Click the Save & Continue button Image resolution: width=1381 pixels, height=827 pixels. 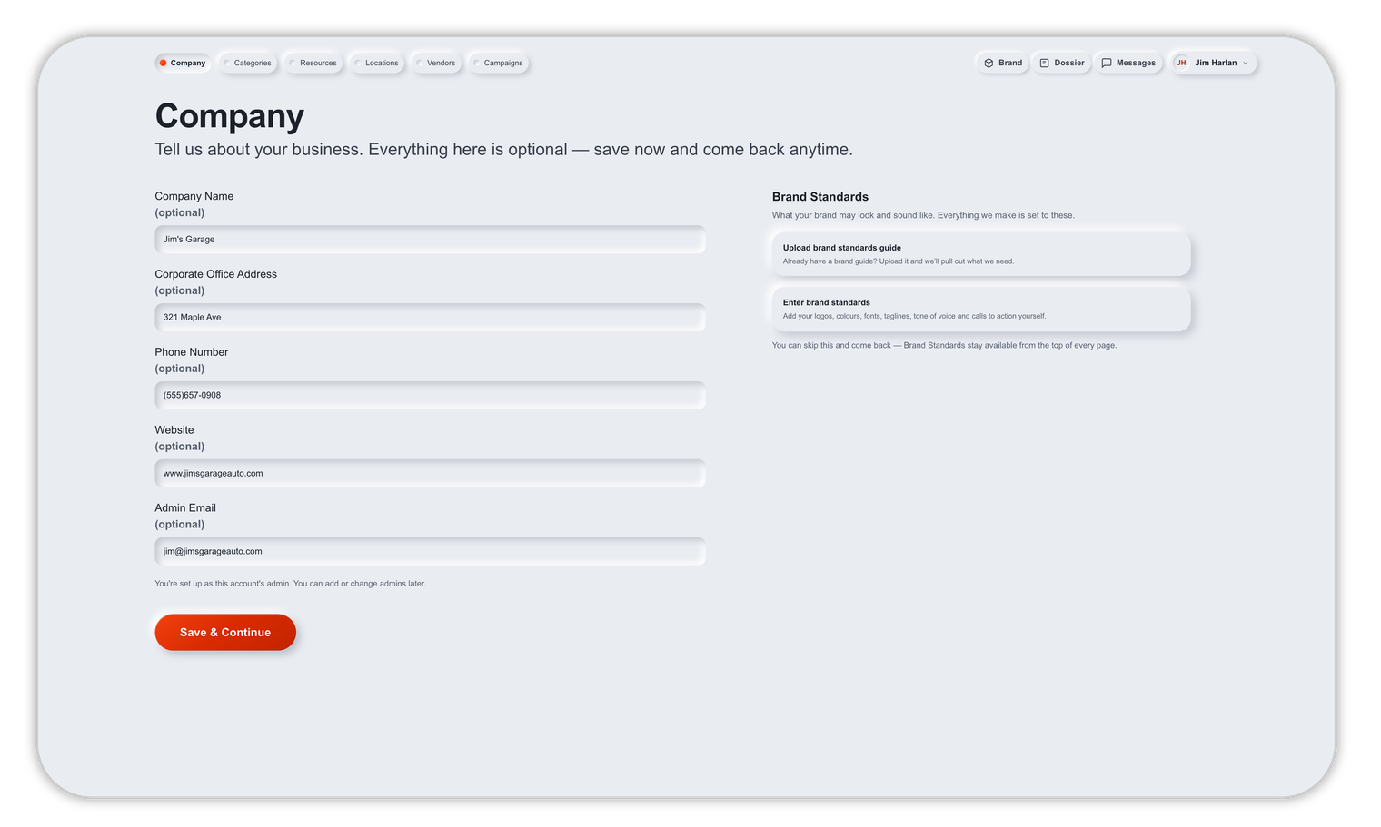point(225,633)
